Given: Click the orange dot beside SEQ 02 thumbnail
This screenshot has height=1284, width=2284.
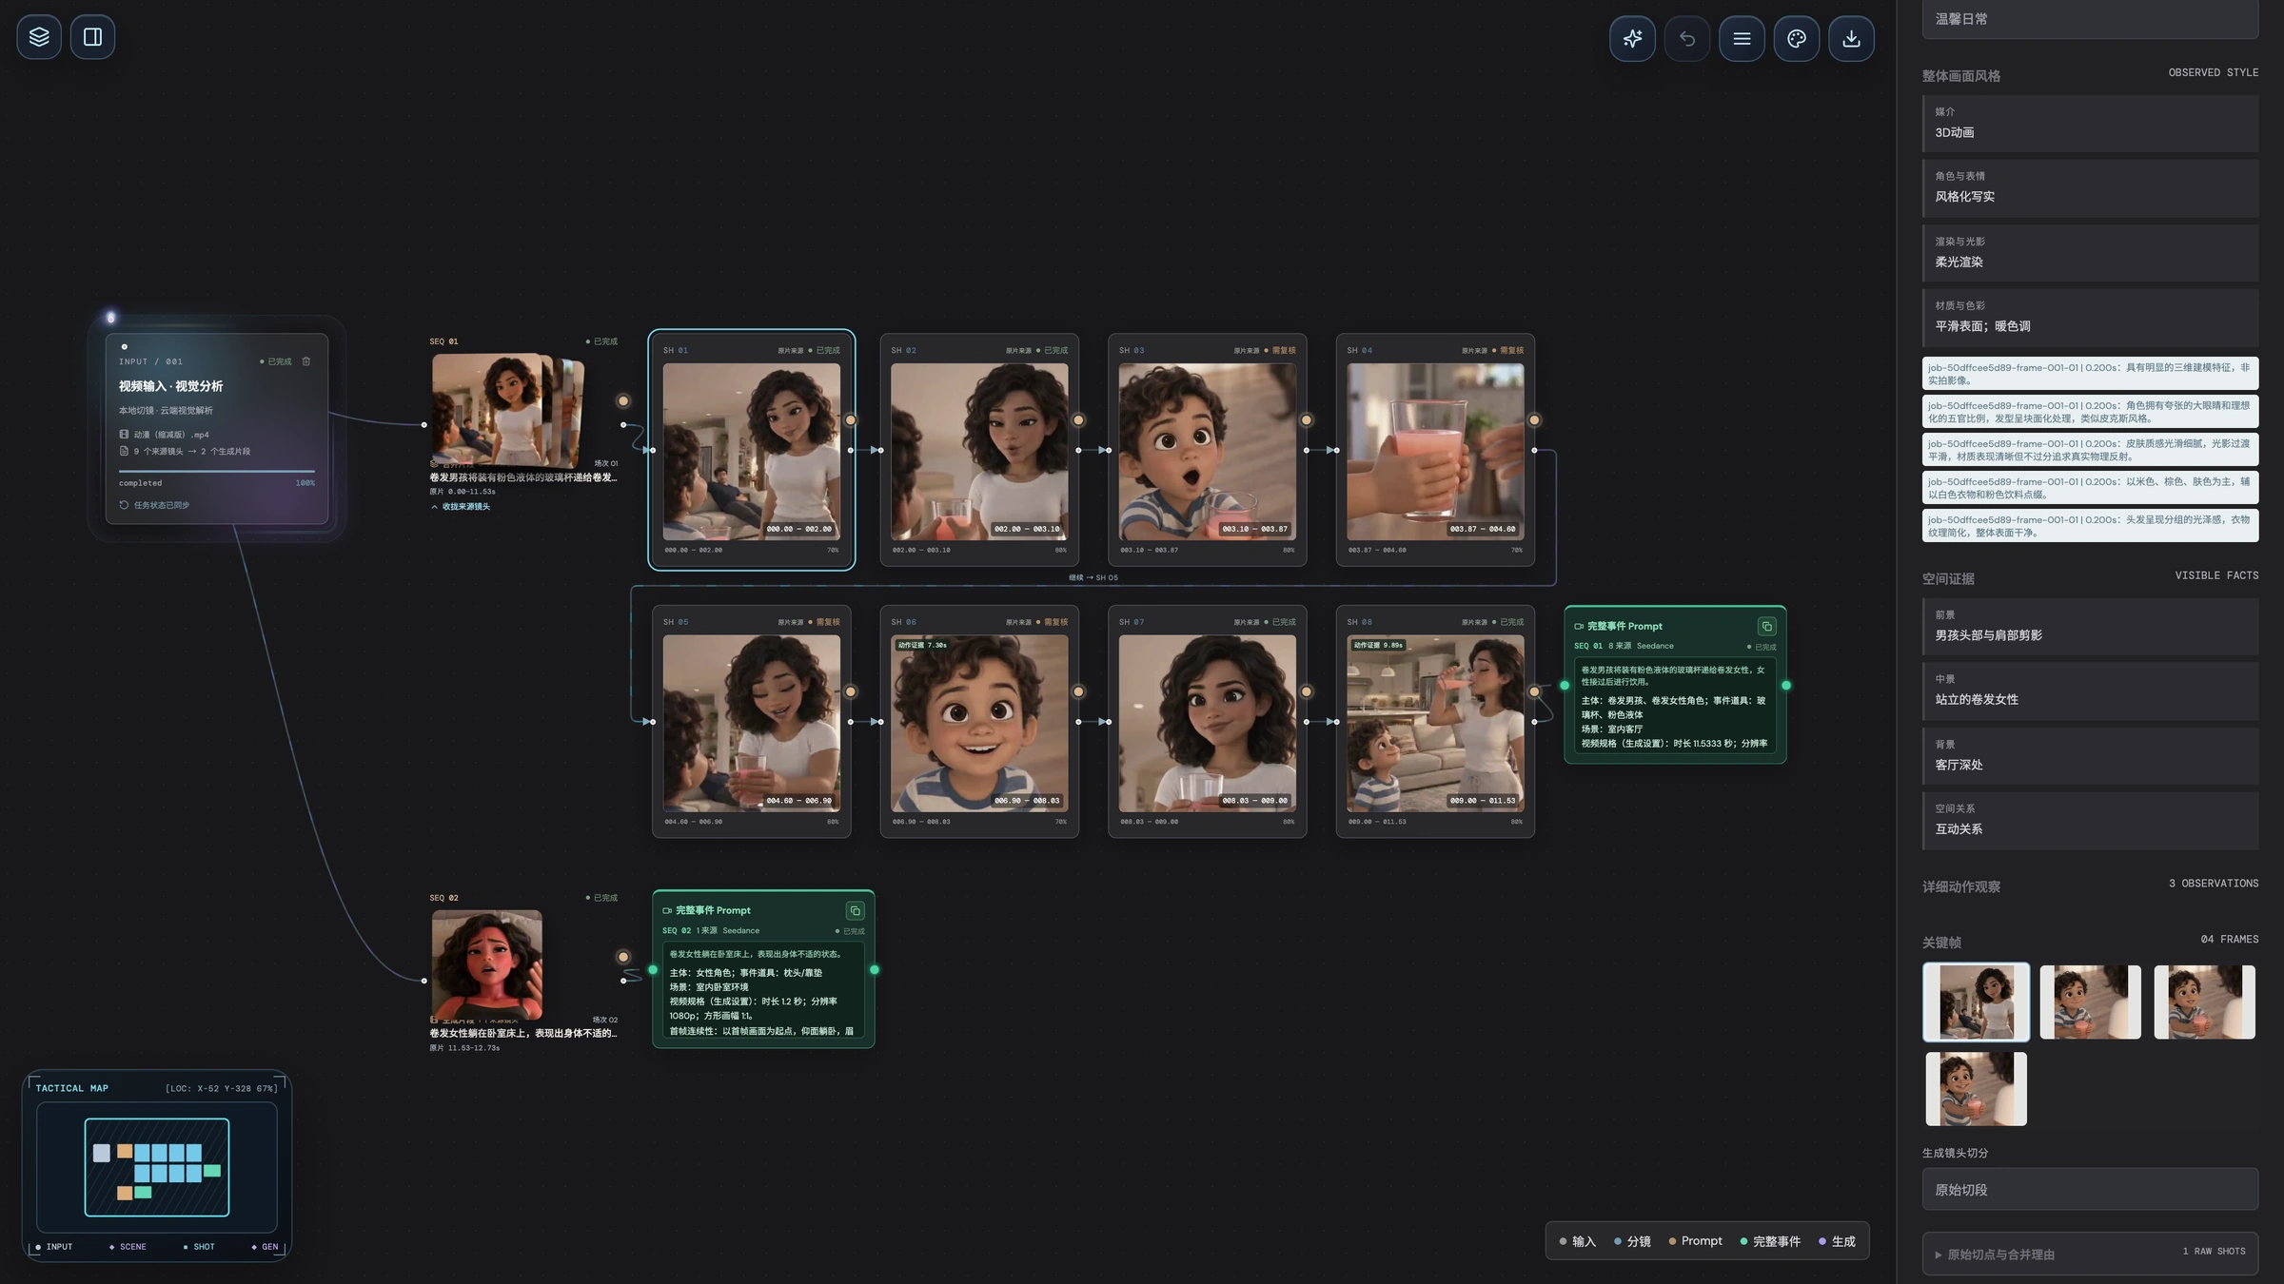Looking at the screenshot, I should click(623, 957).
